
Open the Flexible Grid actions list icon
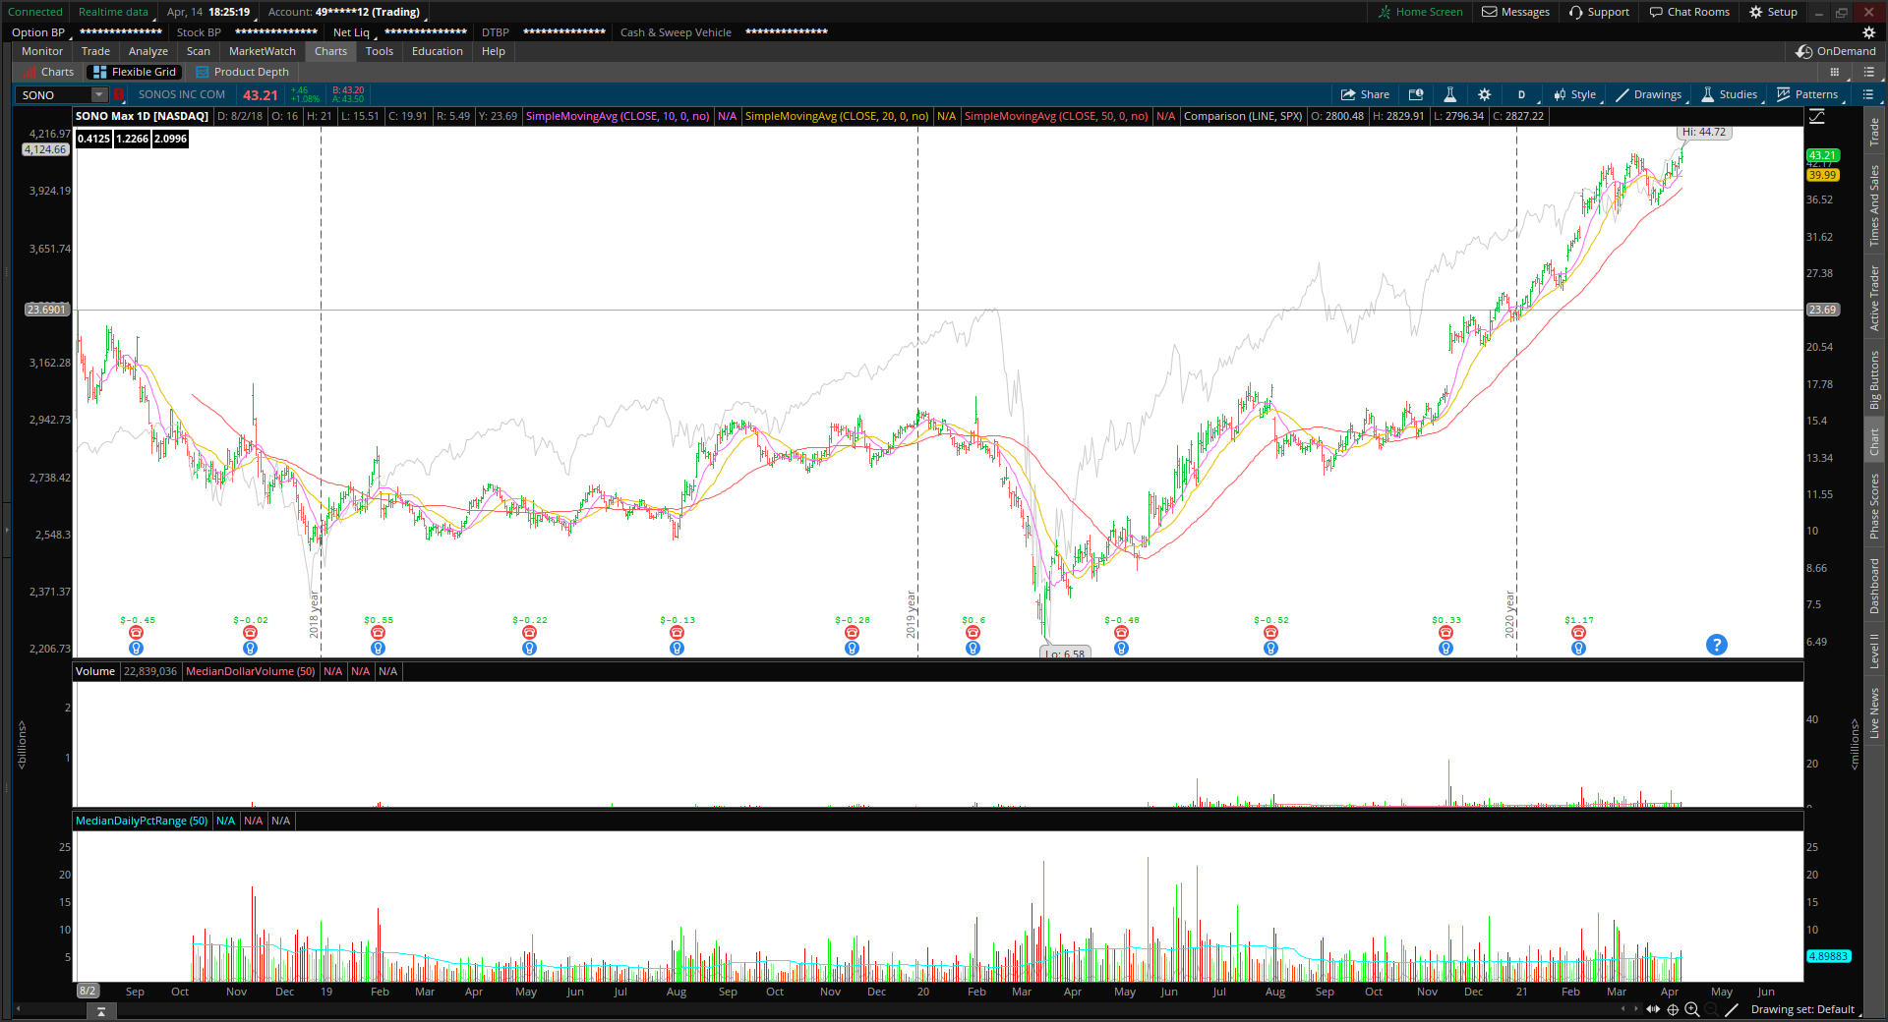1868,72
